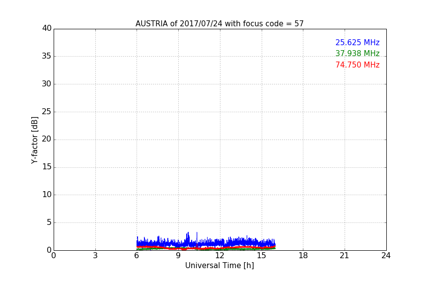
Task: Select the blue 25.625 MHz legend label
Action: click(x=357, y=43)
